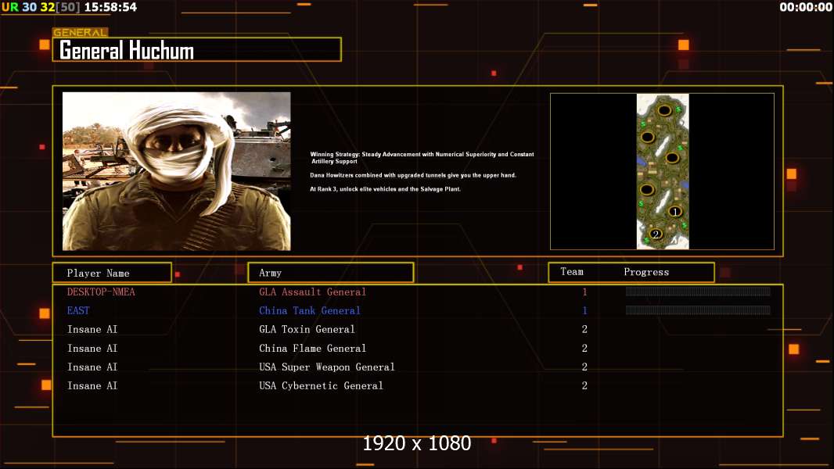Select the GENERAL label above the name

point(80,33)
